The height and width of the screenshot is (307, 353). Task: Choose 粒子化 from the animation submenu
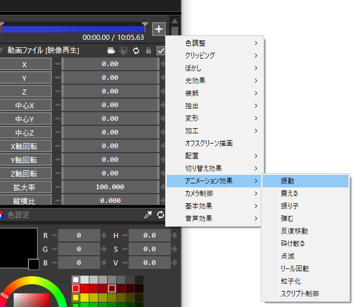coord(306,281)
